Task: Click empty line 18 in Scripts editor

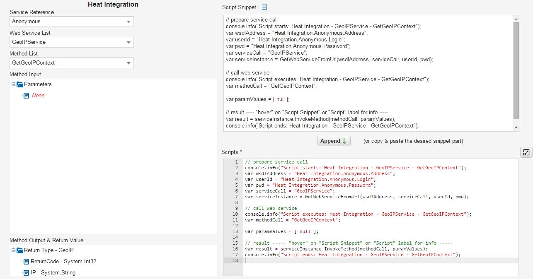Action: click(x=352, y=260)
